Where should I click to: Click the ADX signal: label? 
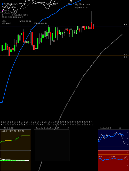click(x=6, y=23)
